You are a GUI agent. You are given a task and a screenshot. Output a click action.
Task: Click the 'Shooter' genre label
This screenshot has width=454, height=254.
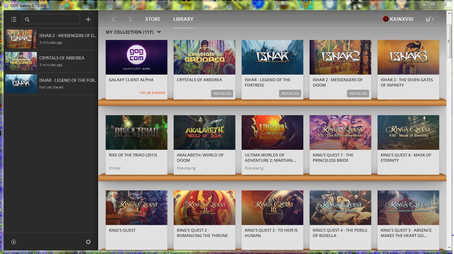115,168
